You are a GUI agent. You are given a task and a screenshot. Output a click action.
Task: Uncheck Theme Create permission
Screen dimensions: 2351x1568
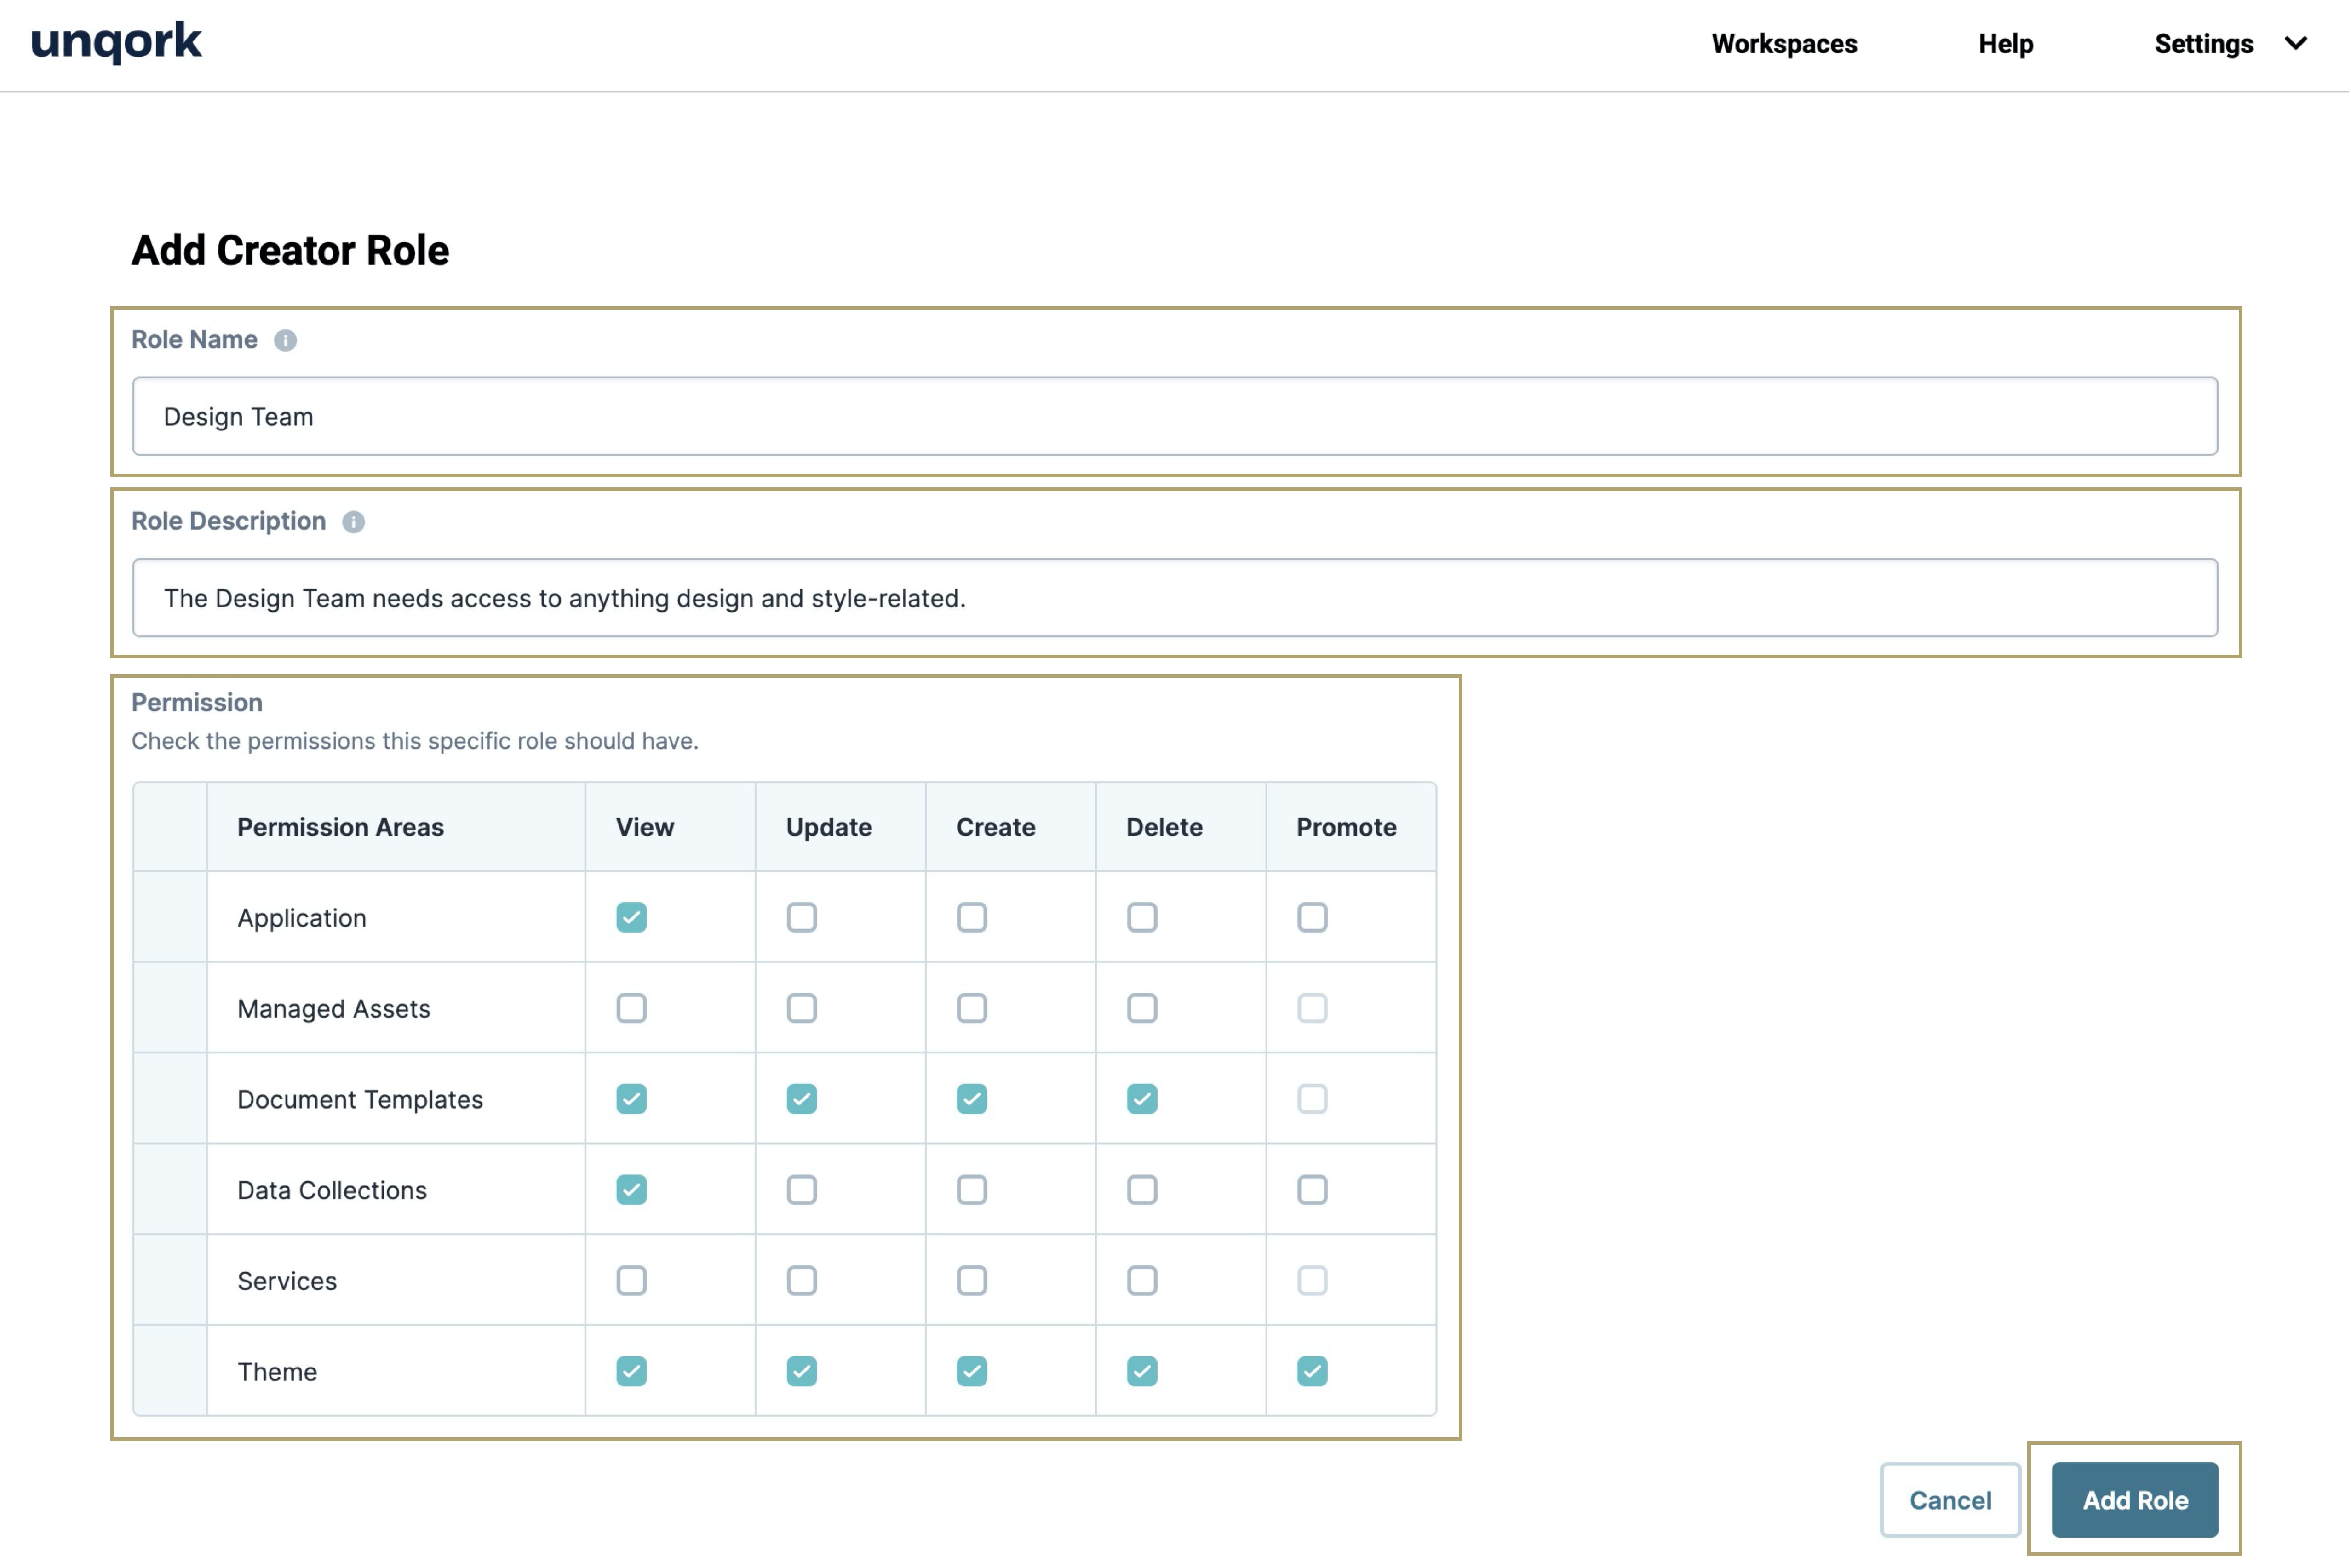click(972, 1372)
